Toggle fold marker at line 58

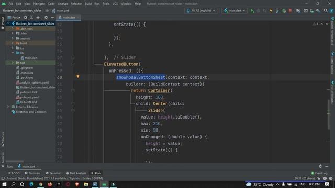pos(73,64)
